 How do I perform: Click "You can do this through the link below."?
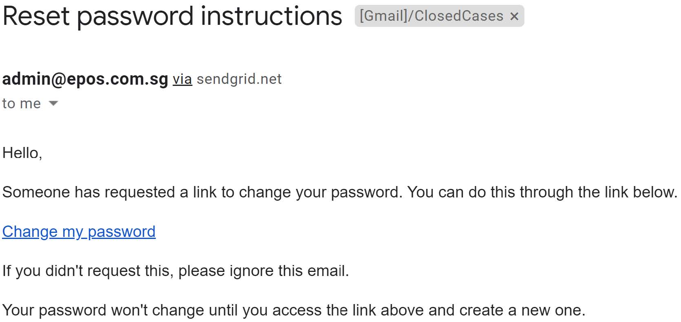point(542,192)
